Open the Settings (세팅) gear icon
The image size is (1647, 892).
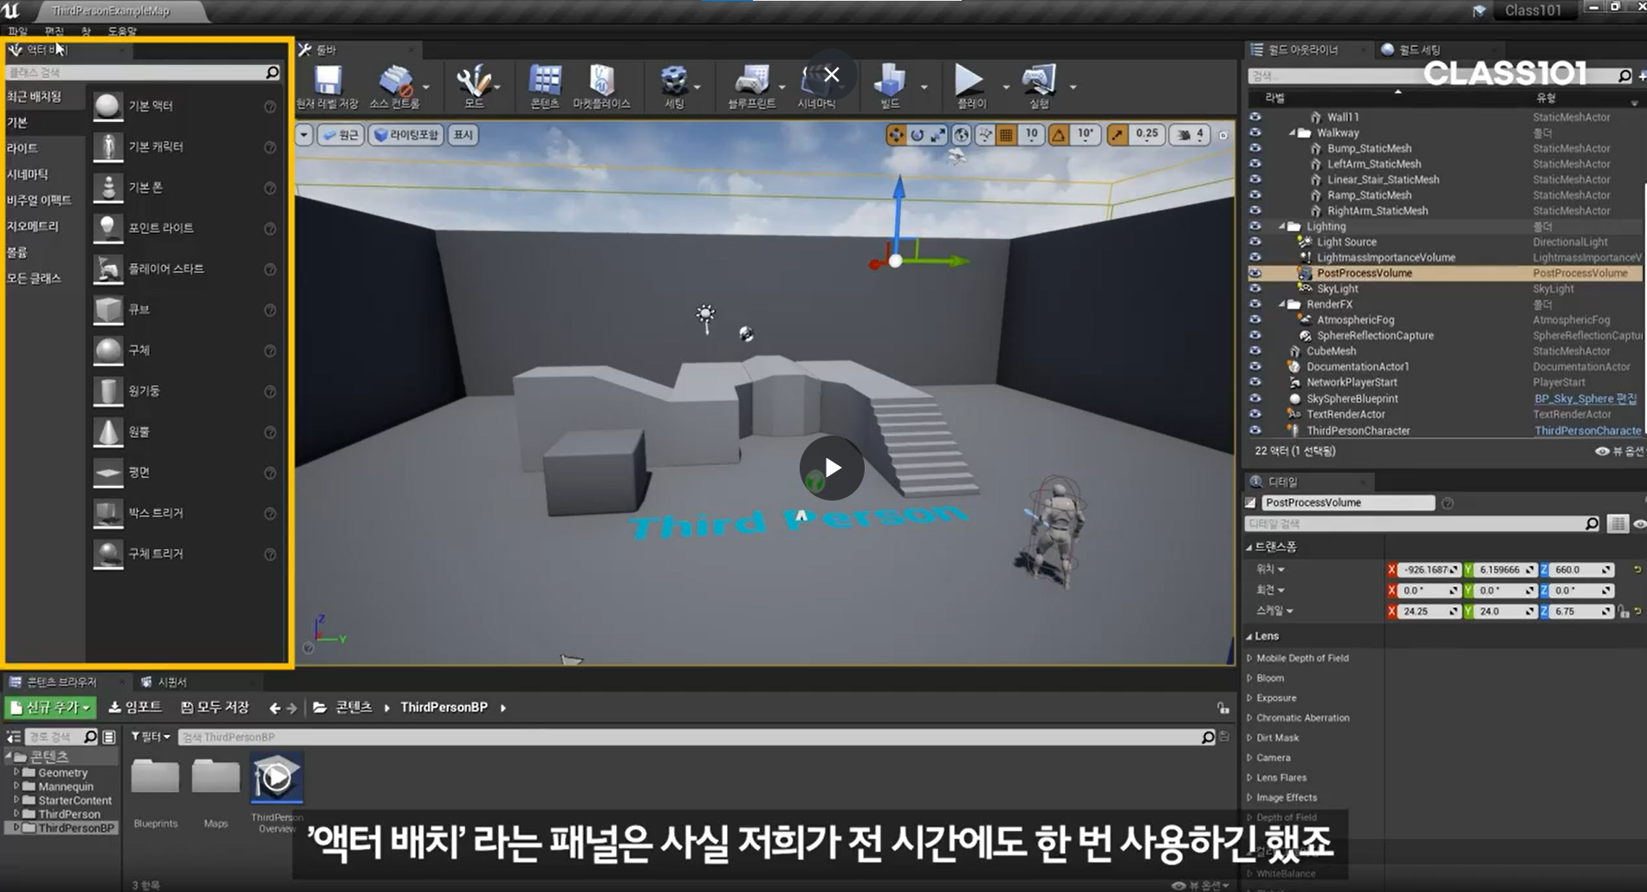pos(674,81)
